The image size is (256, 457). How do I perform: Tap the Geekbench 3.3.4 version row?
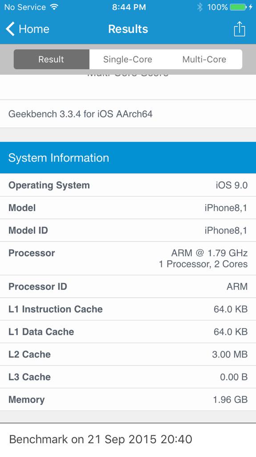[x=128, y=114]
